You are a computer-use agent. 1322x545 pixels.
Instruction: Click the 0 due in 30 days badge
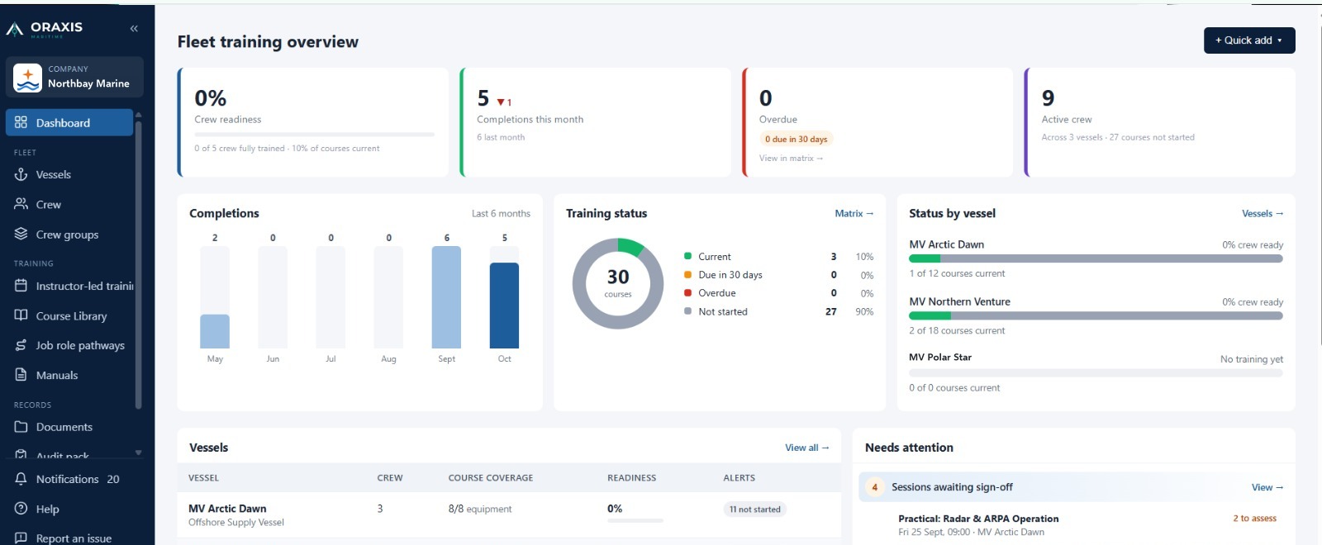[x=796, y=139]
